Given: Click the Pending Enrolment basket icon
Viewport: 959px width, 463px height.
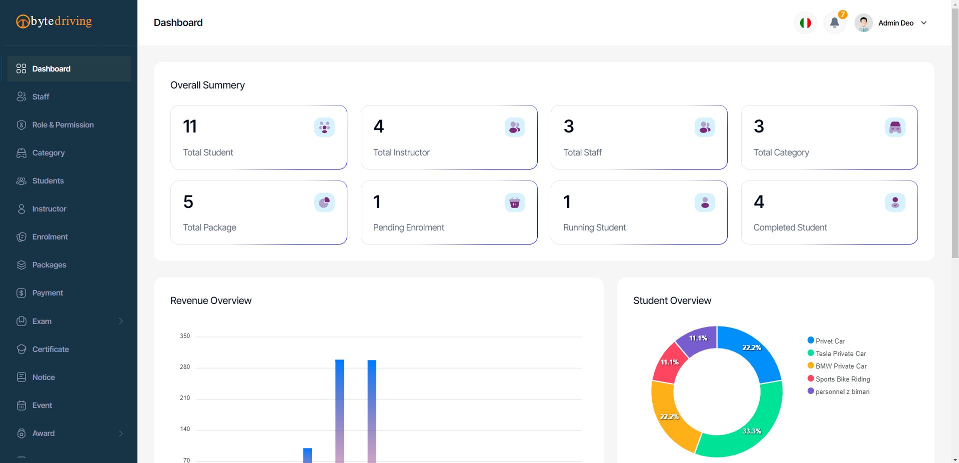Looking at the screenshot, I should [515, 202].
